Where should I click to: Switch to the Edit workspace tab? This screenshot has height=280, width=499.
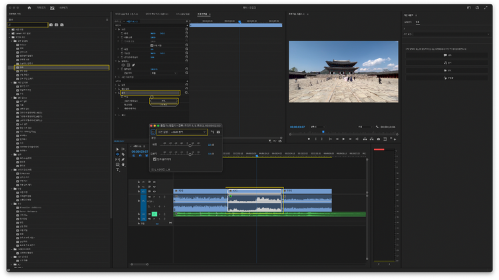tap(52, 7)
